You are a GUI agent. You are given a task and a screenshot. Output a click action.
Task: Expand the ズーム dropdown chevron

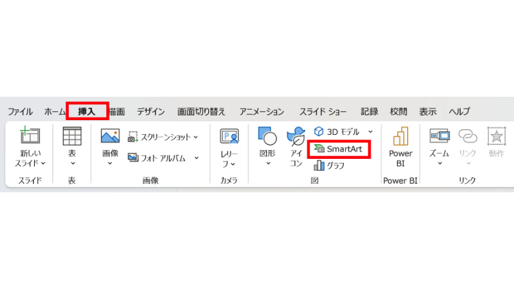coord(440,163)
